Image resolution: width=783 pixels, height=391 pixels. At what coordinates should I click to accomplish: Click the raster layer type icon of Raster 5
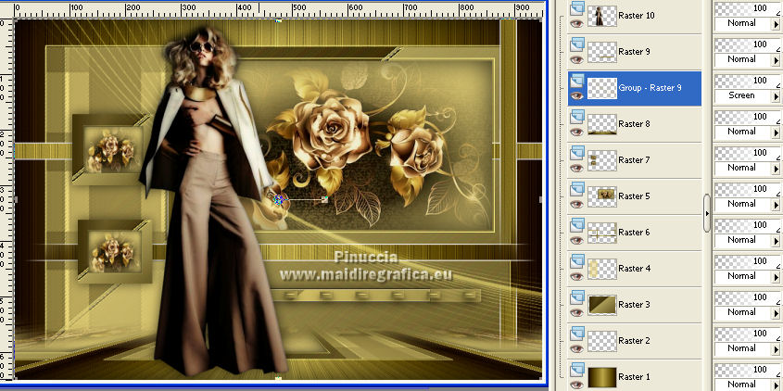click(577, 188)
